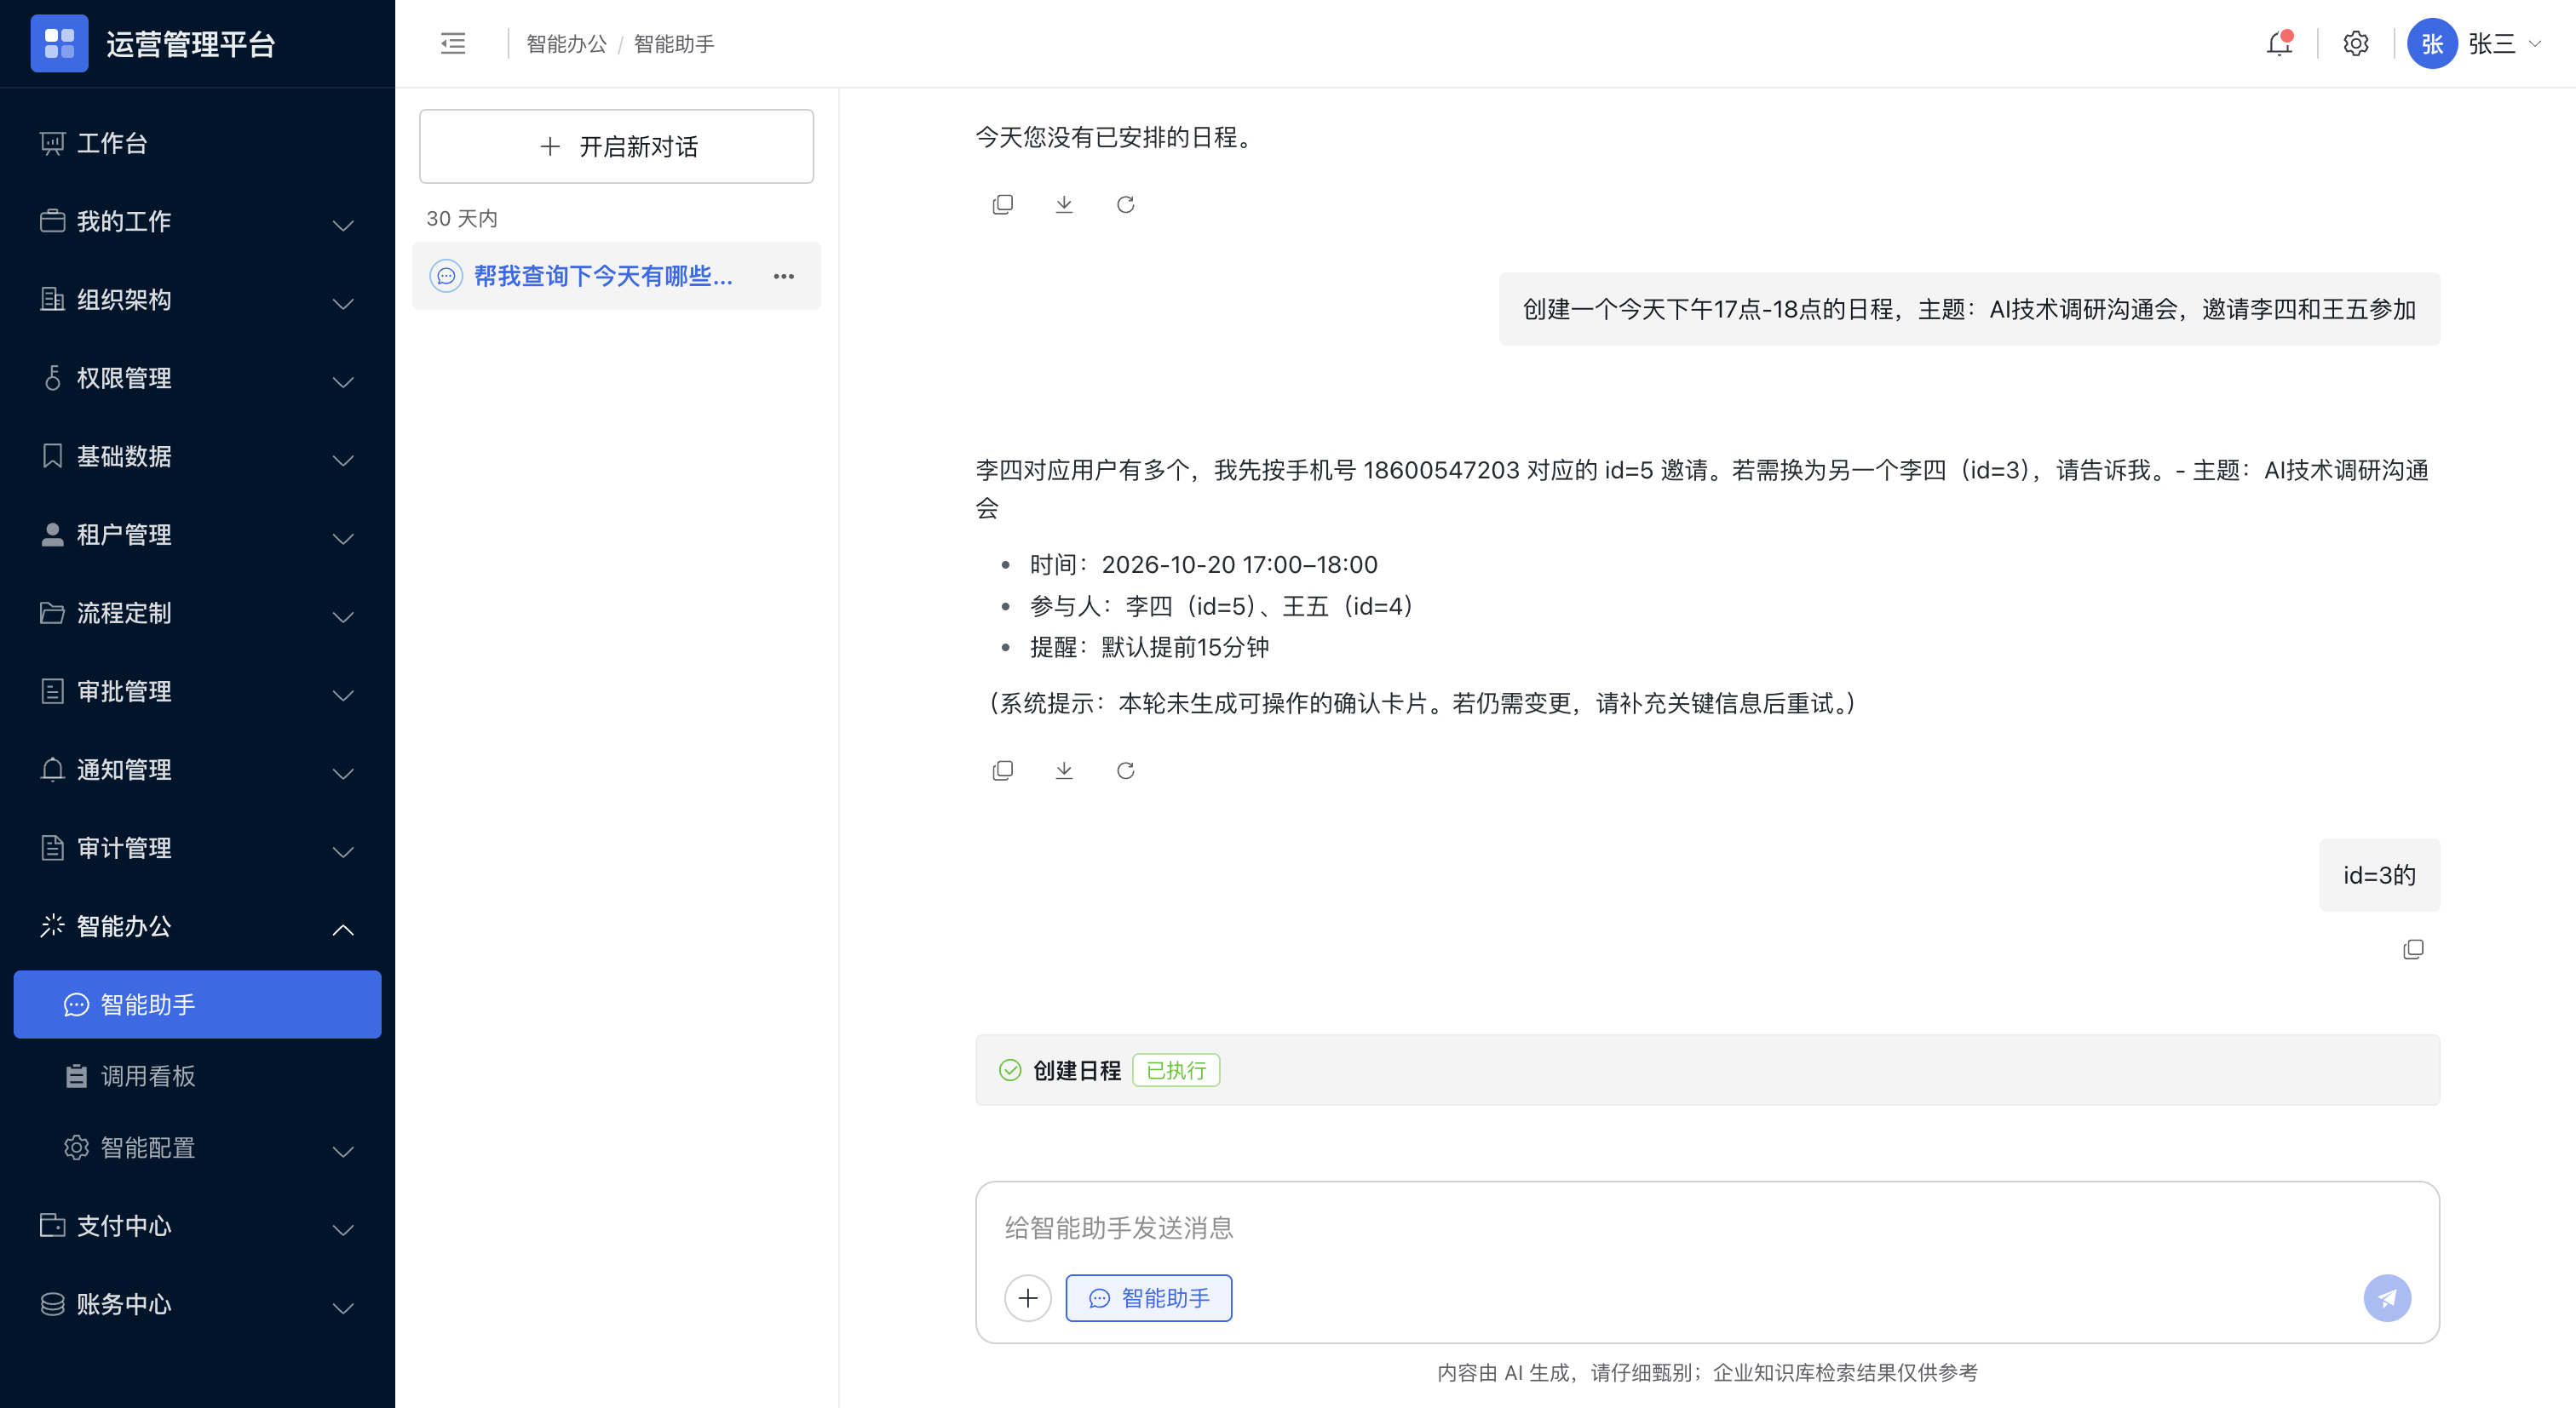Viewport: 2576px width, 1408px height.
Task: Click the 张 user avatar
Action: pyautogui.click(x=2432, y=43)
